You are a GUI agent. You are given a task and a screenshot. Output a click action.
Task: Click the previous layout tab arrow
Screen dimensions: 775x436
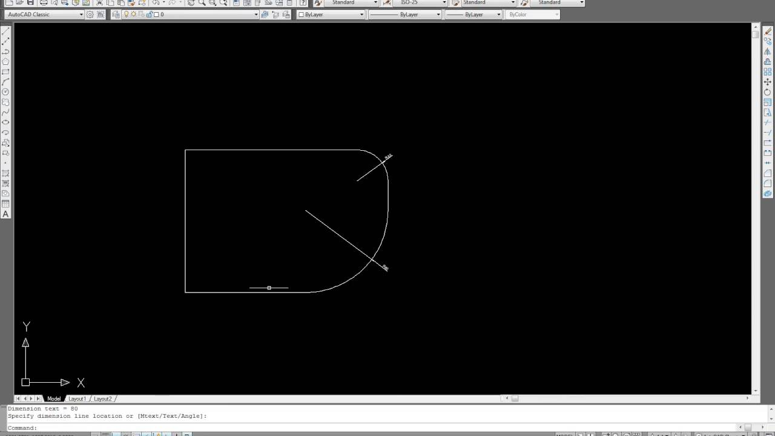coord(25,398)
